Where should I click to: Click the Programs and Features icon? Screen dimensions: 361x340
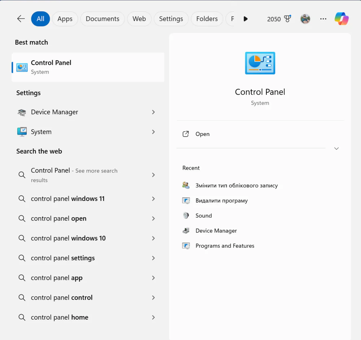click(x=186, y=246)
